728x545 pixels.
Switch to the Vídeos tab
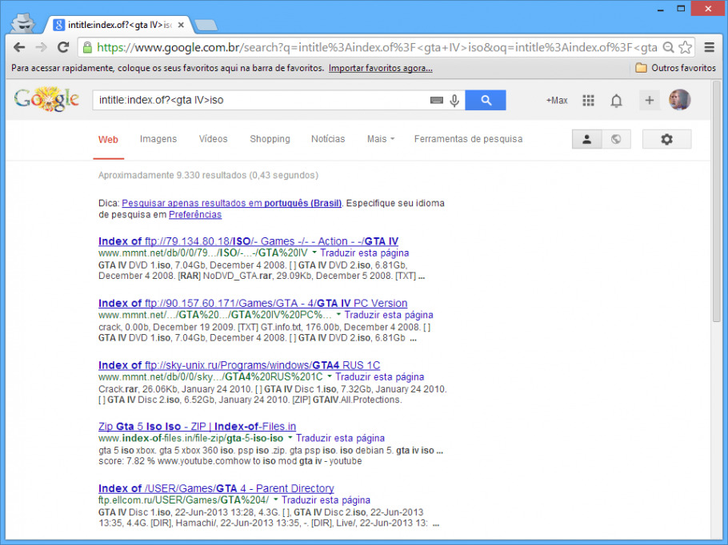(213, 139)
